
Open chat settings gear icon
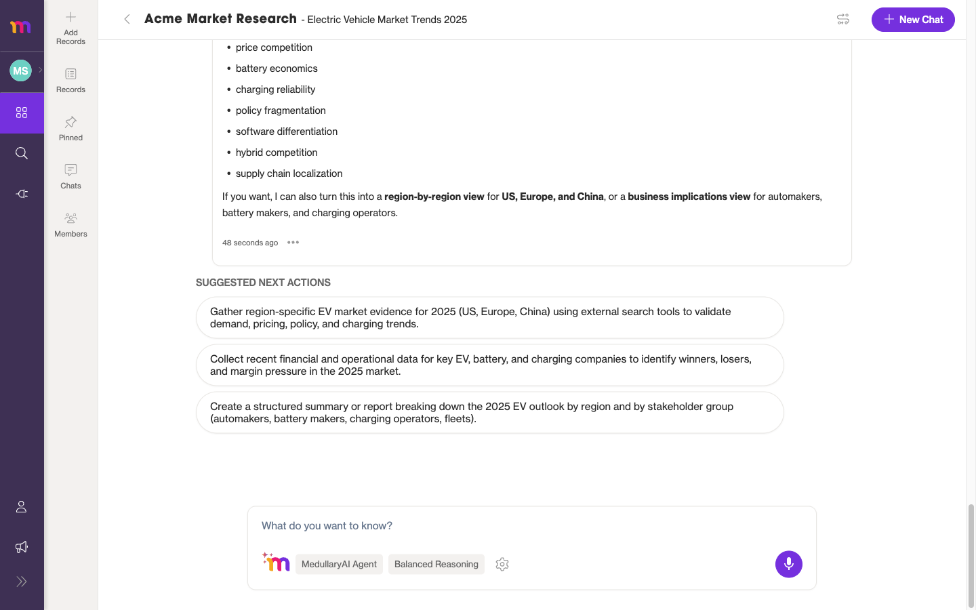click(x=502, y=564)
